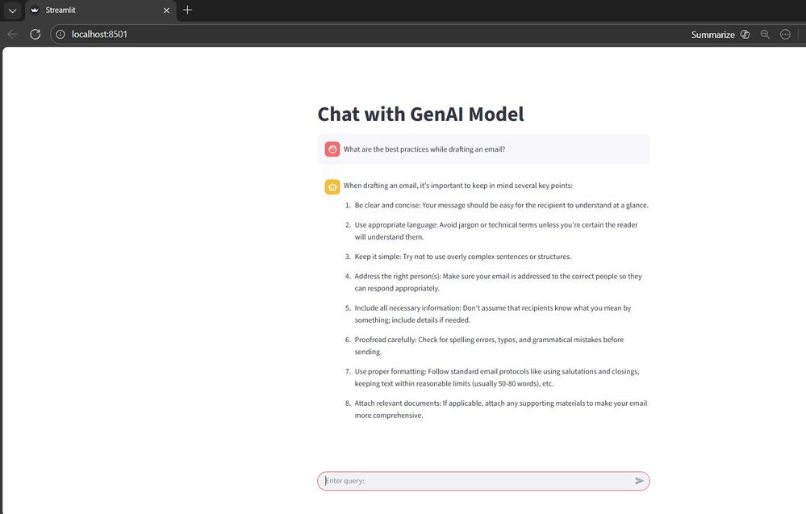Click the Chat with GenAI Model heading
806x514 pixels.
coord(420,114)
